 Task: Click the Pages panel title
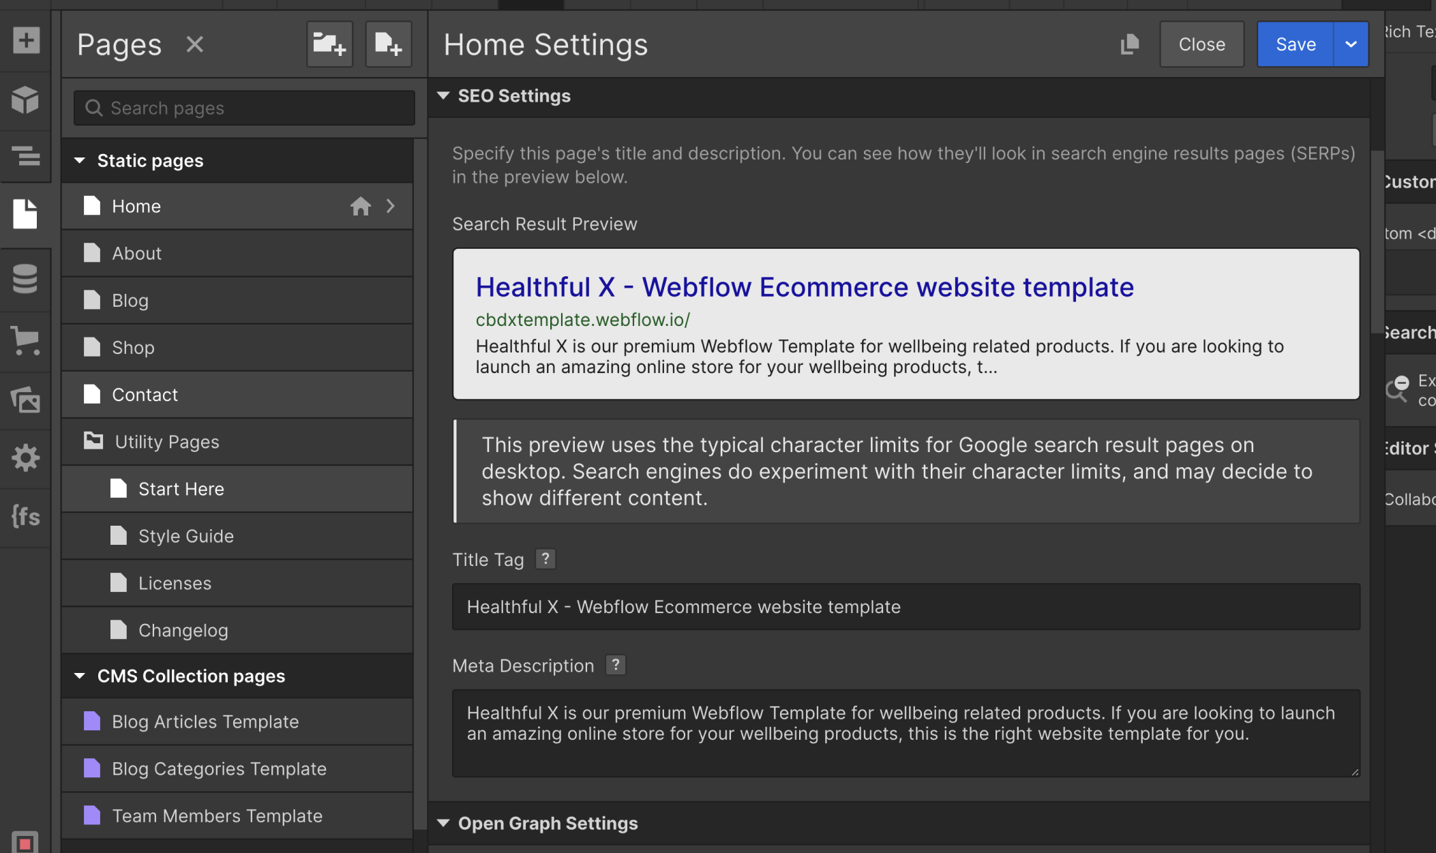pos(119,45)
